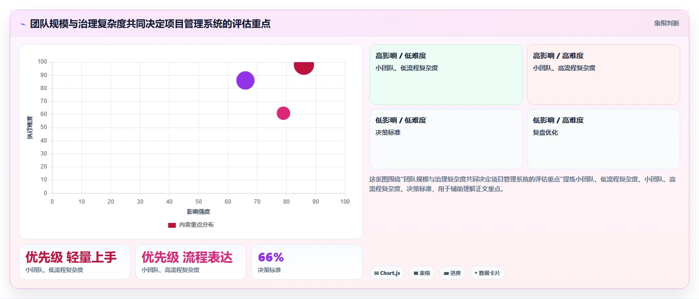Screen dimensions: 699x299
Task: Click the 66% 决策标准 stat card
Action: point(306,262)
